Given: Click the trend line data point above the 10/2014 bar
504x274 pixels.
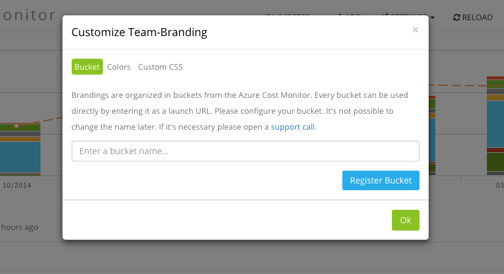Looking at the screenshot, I should 17,125.
